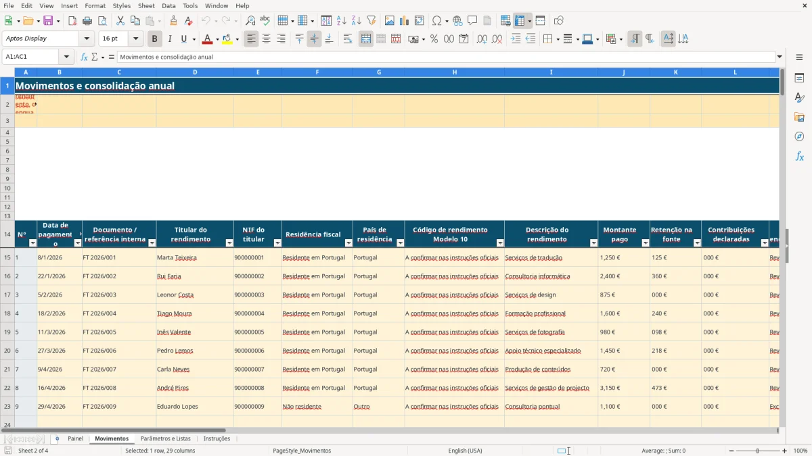Expand the Name Box dropdown
Screen dimensions: 812x456
(x=66, y=57)
